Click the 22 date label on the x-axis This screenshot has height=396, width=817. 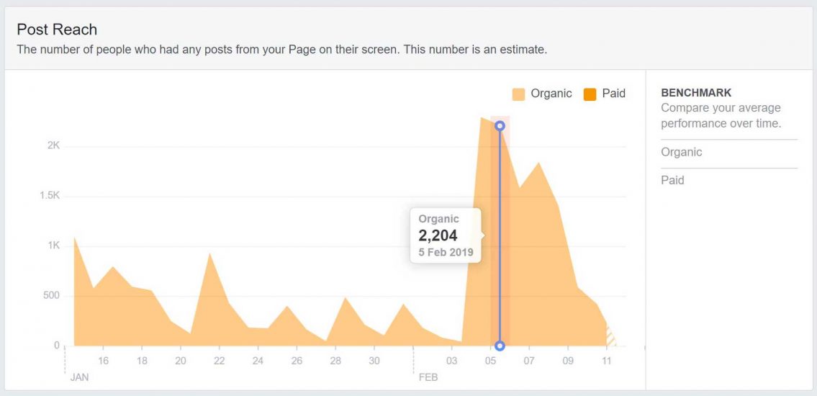219,361
